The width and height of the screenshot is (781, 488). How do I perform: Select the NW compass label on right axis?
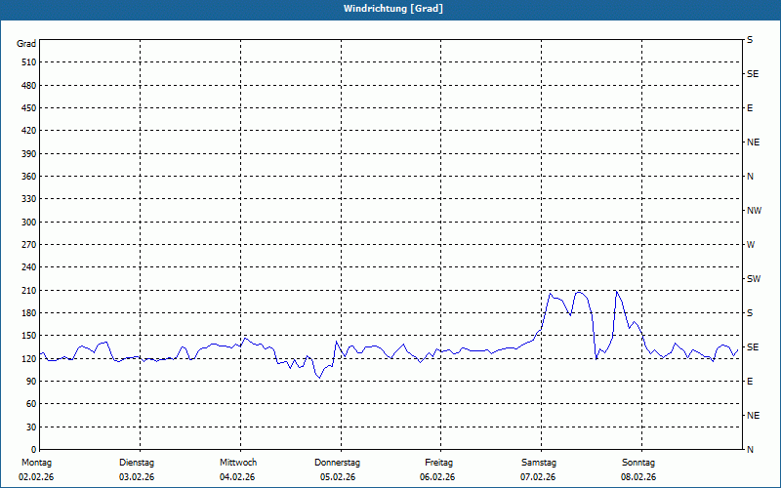(x=754, y=211)
